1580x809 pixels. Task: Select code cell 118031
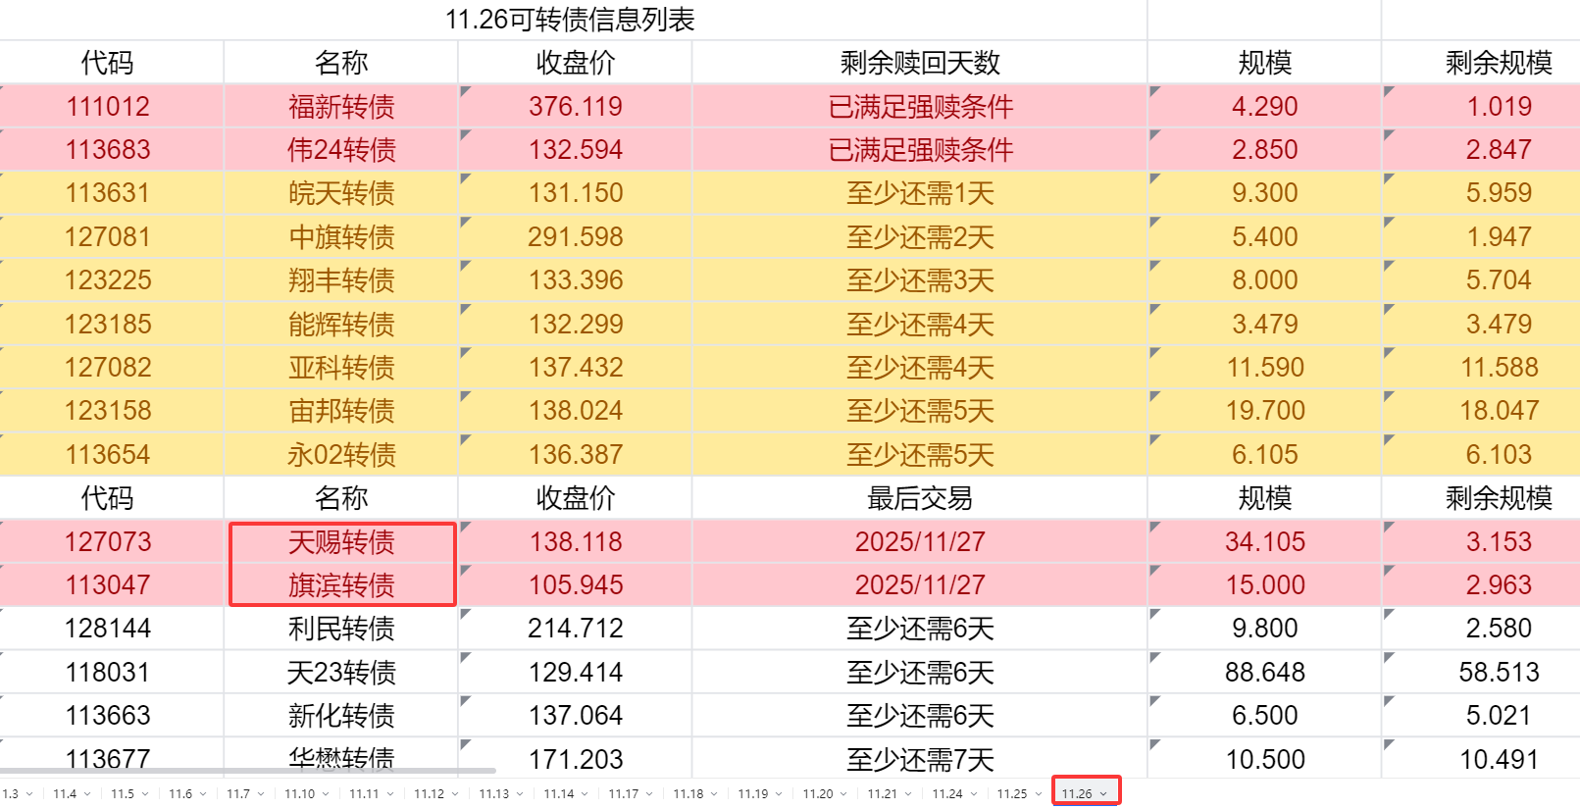108,672
